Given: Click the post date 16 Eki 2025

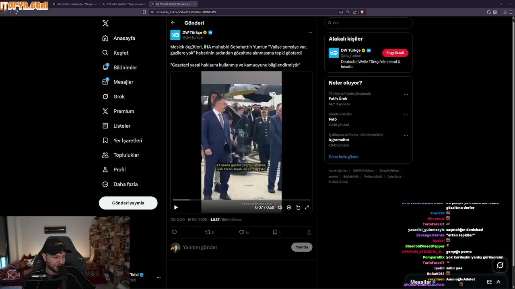Looking at the screenshot, I should [x=197, y=220].
